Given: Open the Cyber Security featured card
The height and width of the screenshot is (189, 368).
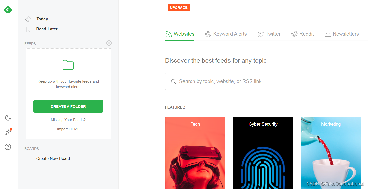Looking at the screenshot, I should (263, 153).
